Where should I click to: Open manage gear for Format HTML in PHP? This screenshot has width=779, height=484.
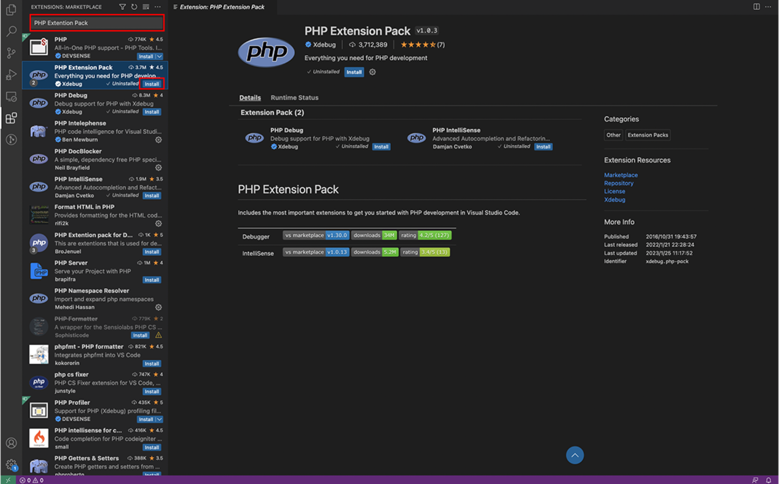[x=158, y=223]
